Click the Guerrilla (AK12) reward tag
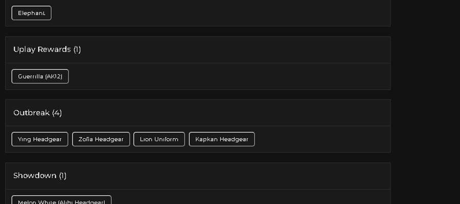 (40, 76)
